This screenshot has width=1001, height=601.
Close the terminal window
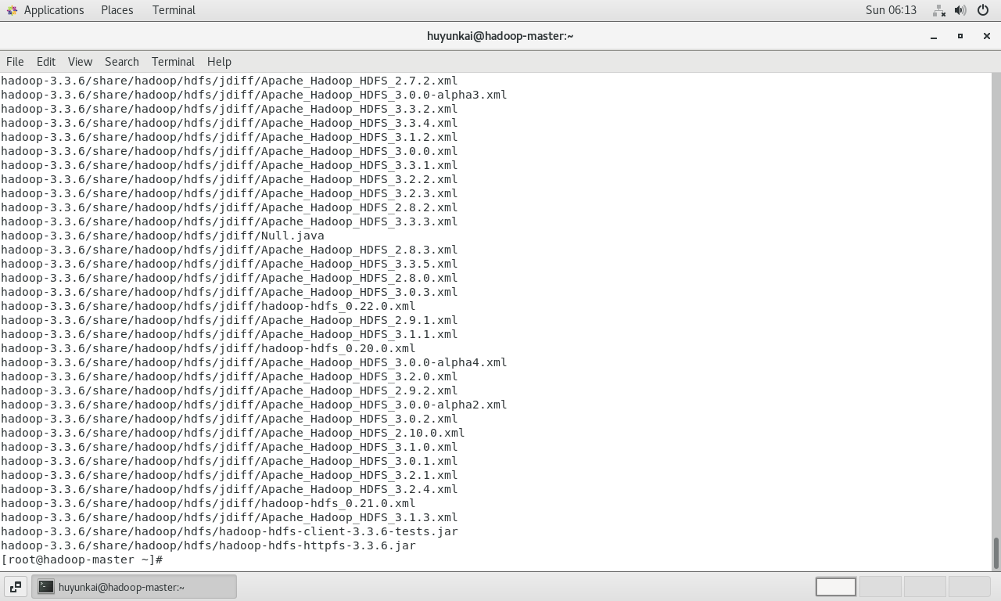[x=987, y=36]
